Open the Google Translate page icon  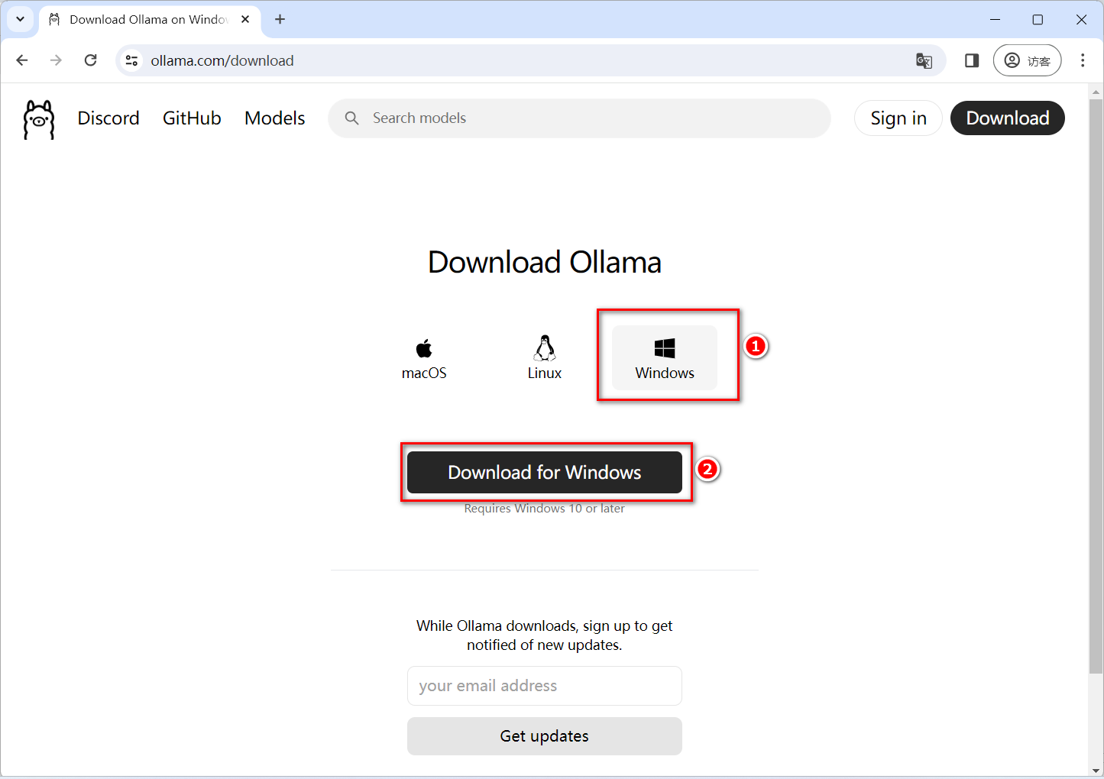[924, 61]
